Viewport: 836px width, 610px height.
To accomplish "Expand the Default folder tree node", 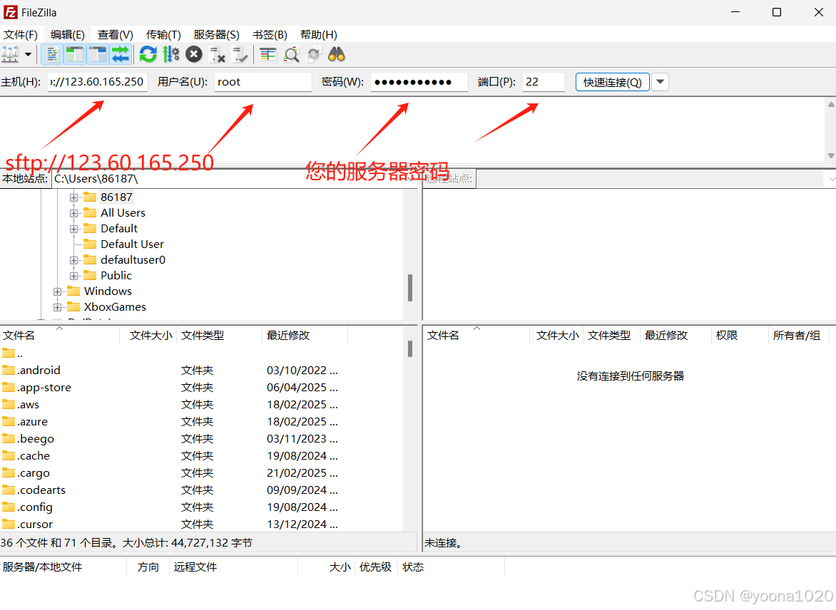I will 73,229.
